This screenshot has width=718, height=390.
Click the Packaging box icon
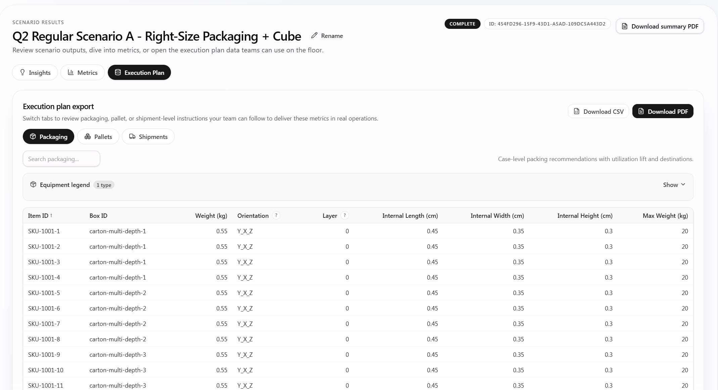pyautogui.click(x=33, y=137)
